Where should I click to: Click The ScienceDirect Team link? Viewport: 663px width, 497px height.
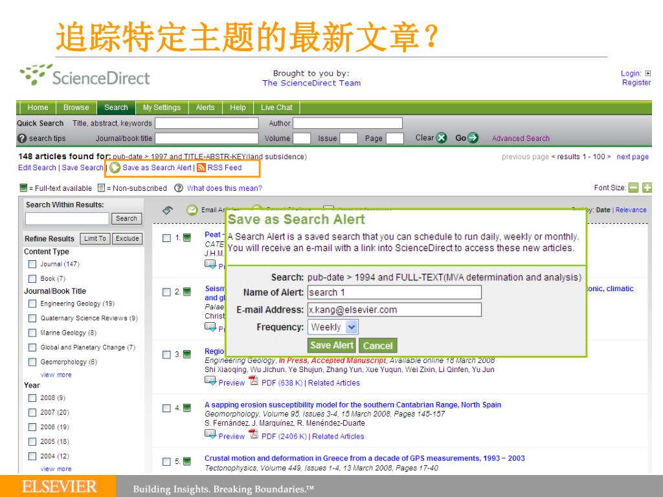(311, 83)
